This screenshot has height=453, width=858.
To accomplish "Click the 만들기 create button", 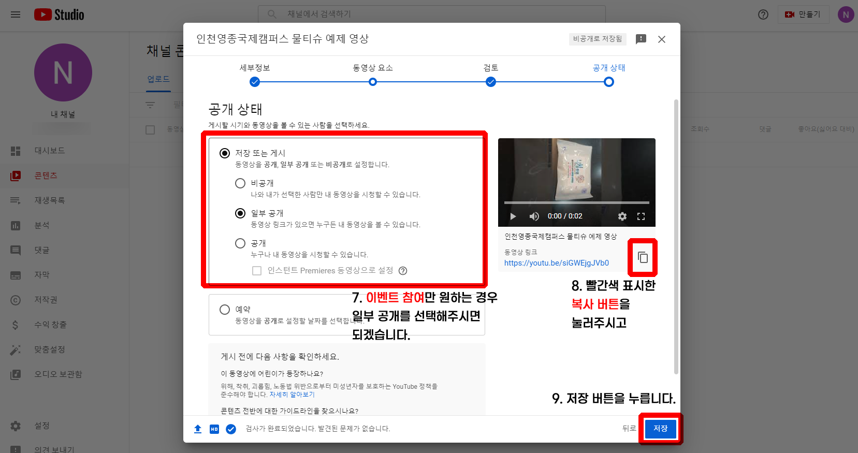I will click(x=803, y=14).
